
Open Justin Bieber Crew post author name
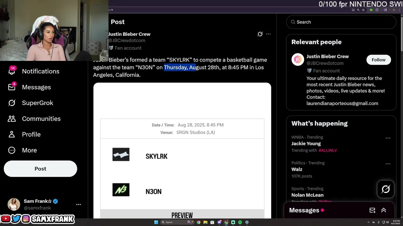(129, 34)
